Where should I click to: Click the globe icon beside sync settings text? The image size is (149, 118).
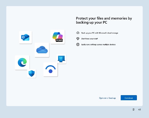[78, 44]
